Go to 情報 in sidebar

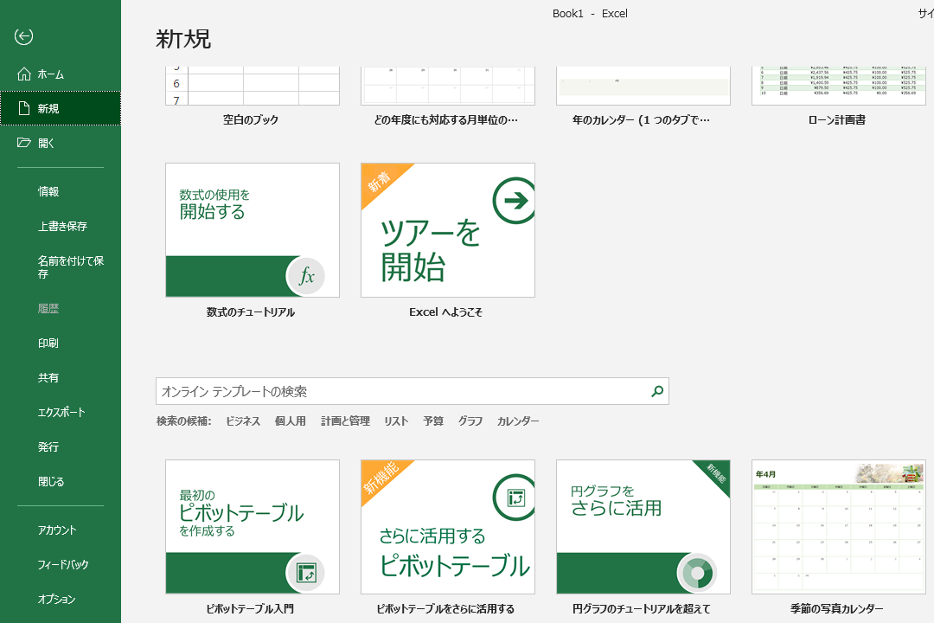(61, 191)
